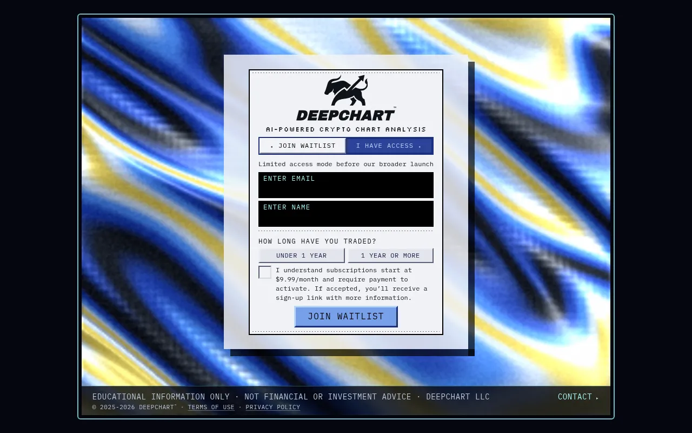Select 1 Year or More option
Viewport: 692px width, 433px height.
tap(390, 255)
